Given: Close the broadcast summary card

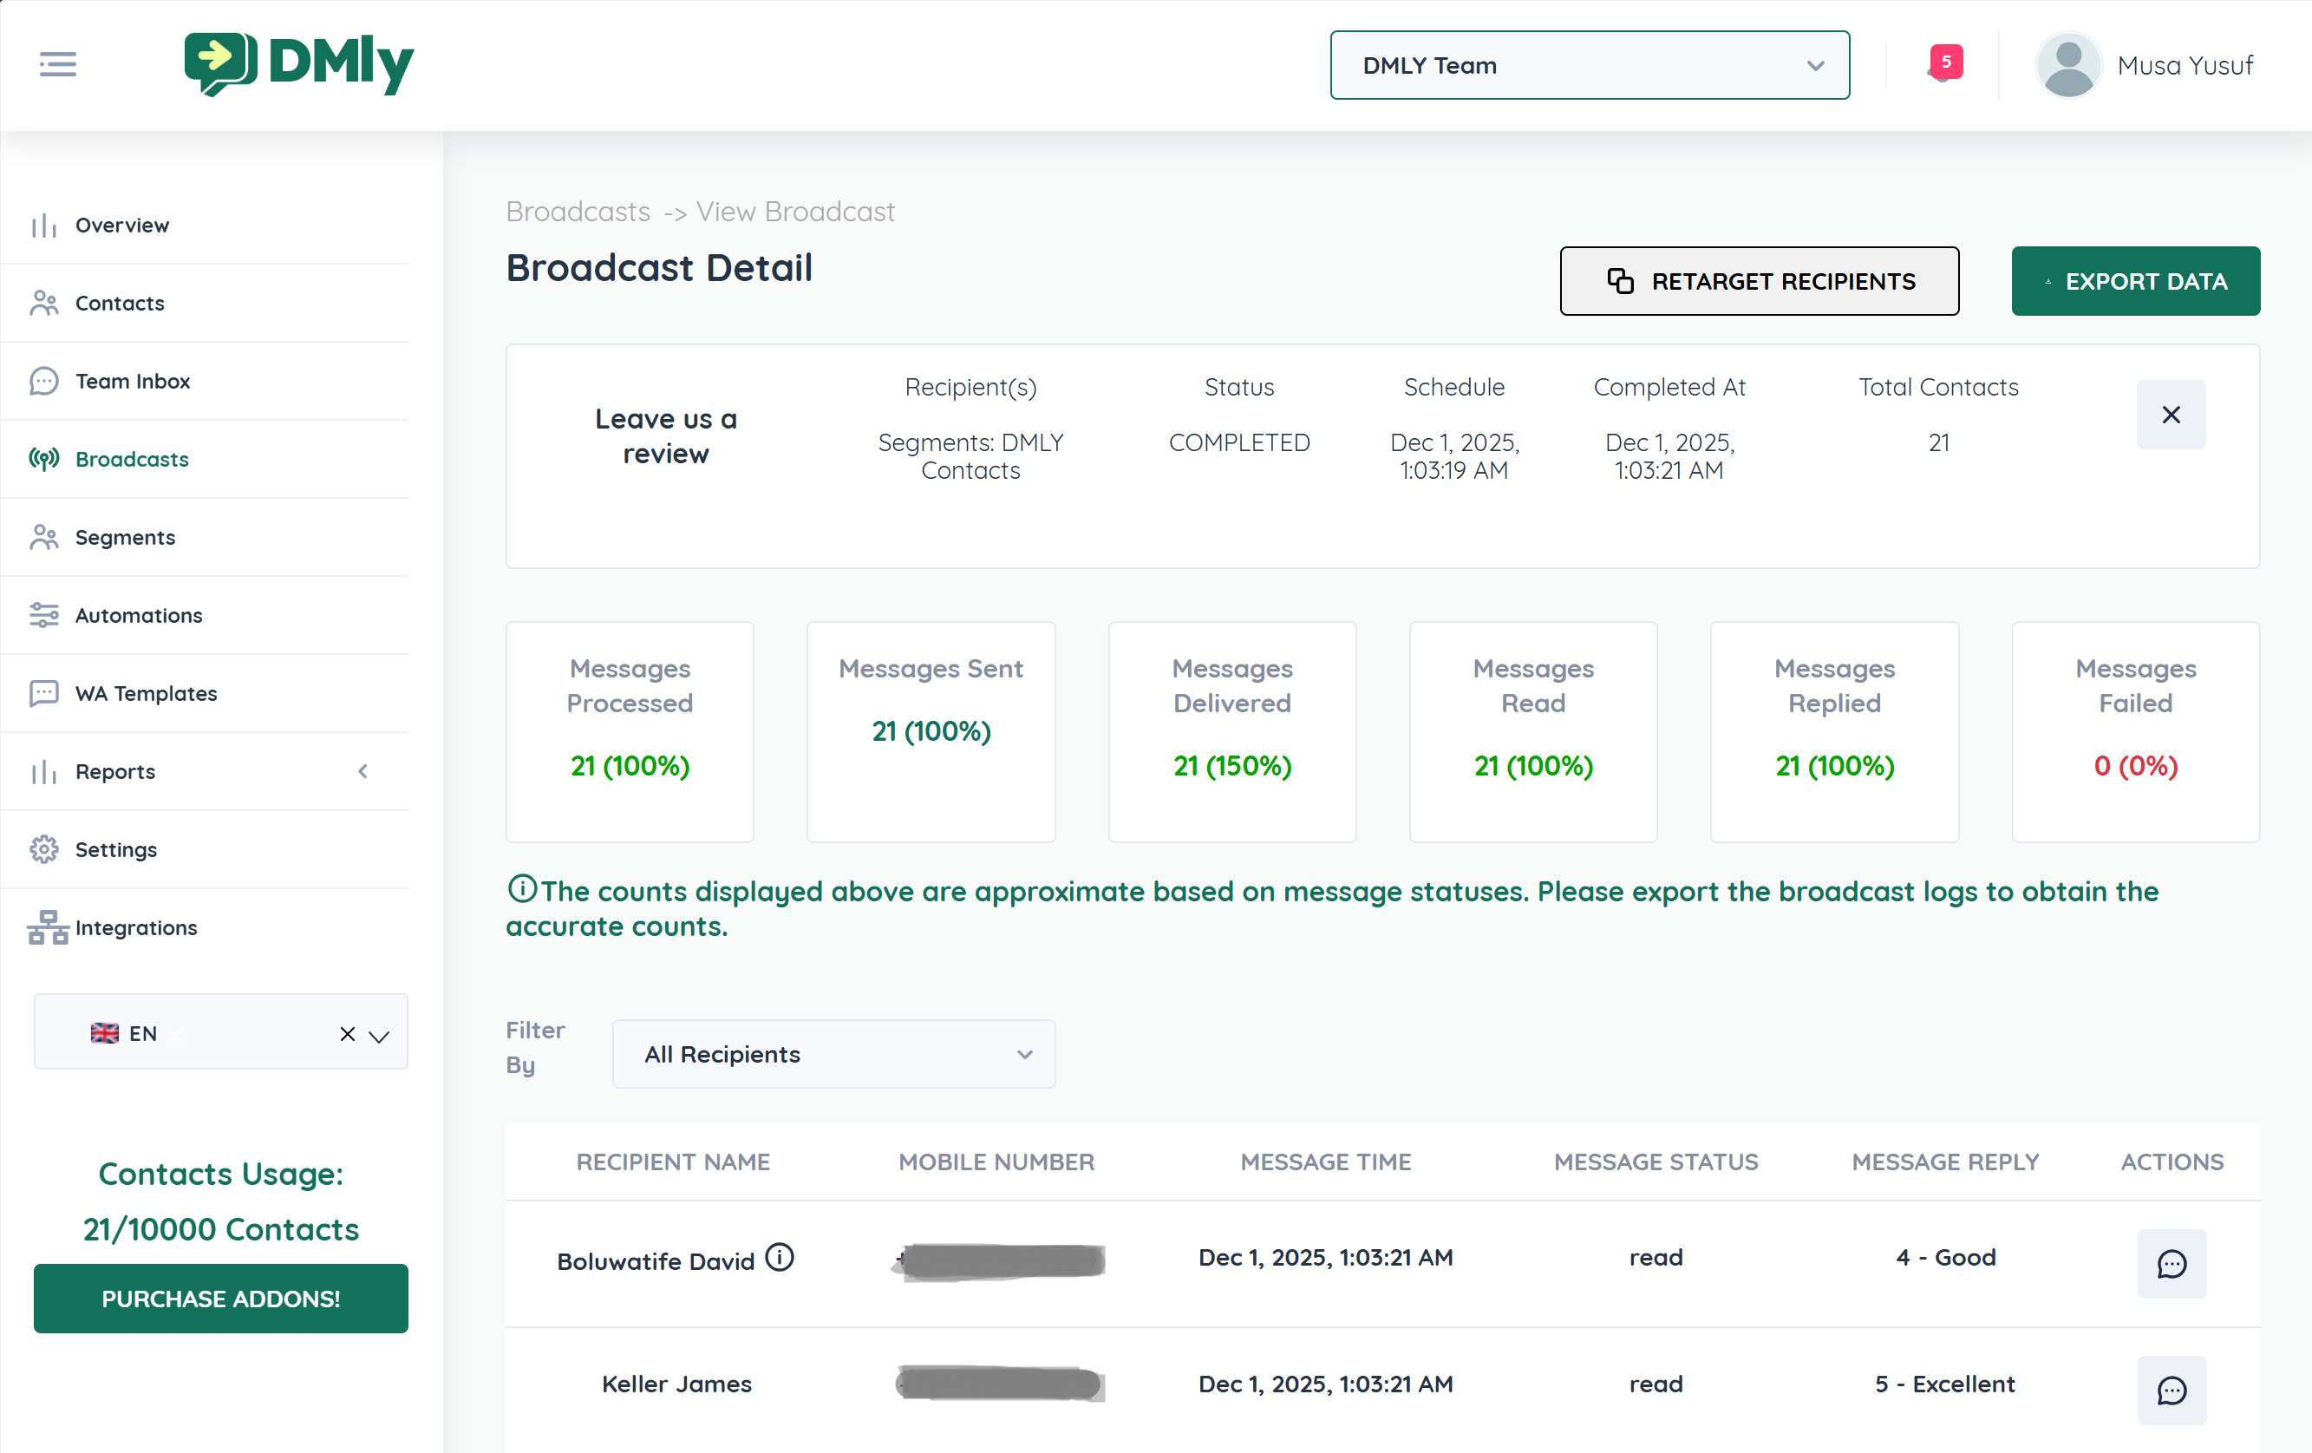Looking at the screenshot, I should point(2170,414).
